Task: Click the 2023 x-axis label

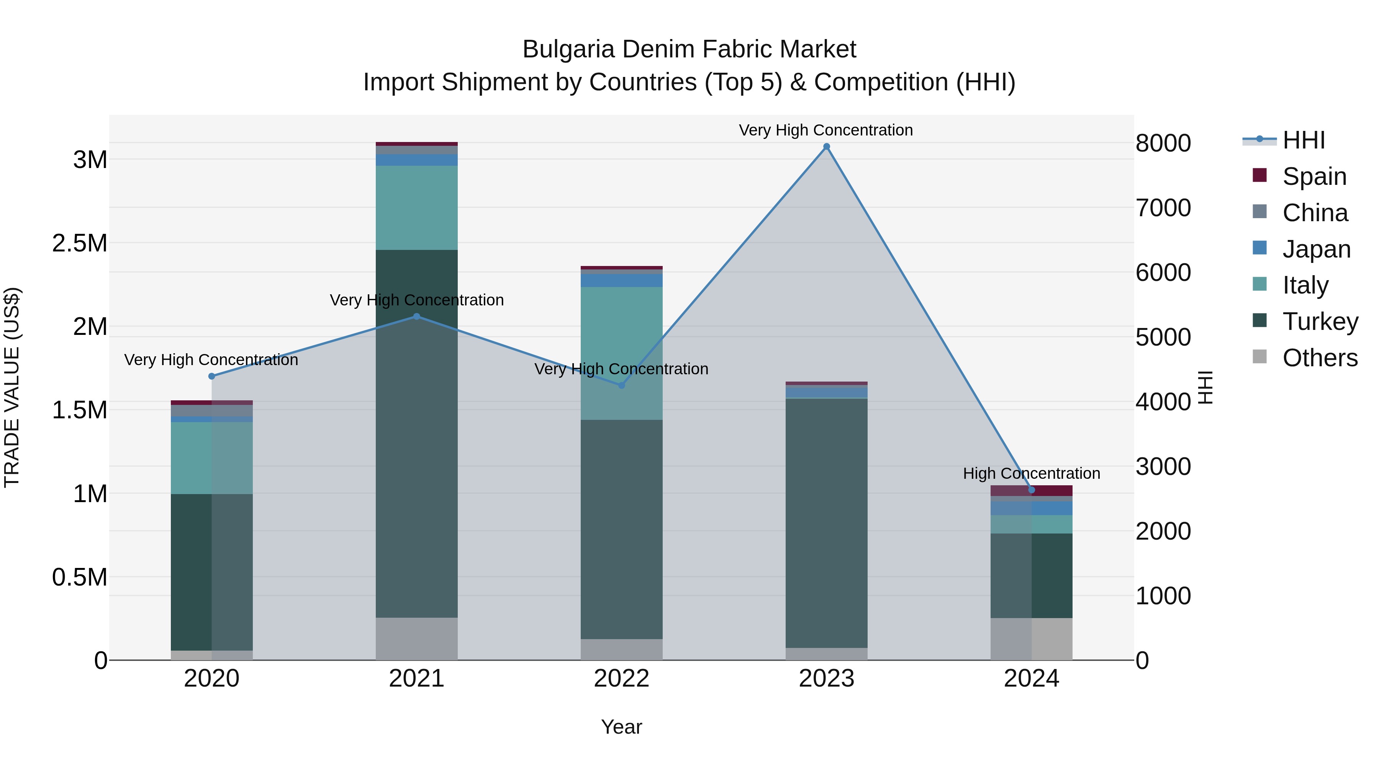Action: [x=827, y=679]
